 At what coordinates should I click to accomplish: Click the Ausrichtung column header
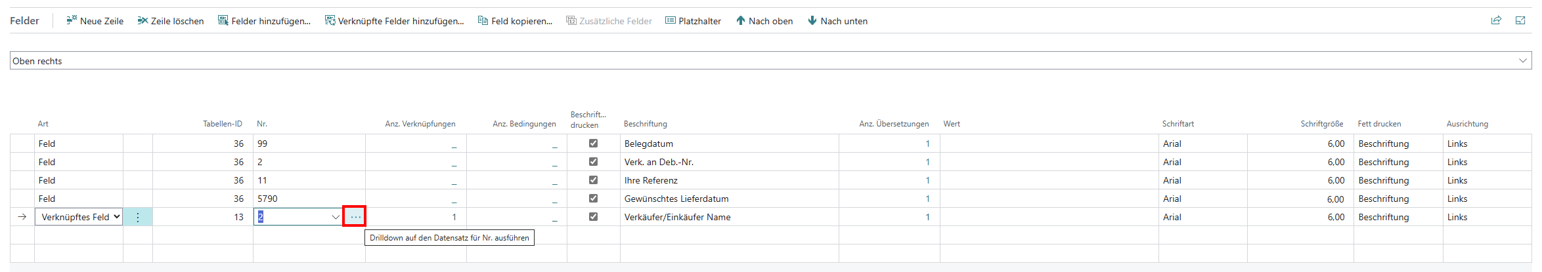coord(1467,124)
